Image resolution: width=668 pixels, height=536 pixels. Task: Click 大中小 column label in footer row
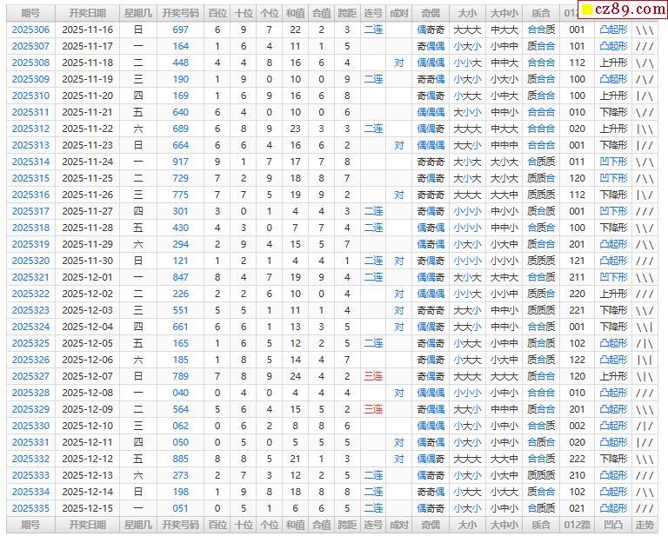point(504,525)
